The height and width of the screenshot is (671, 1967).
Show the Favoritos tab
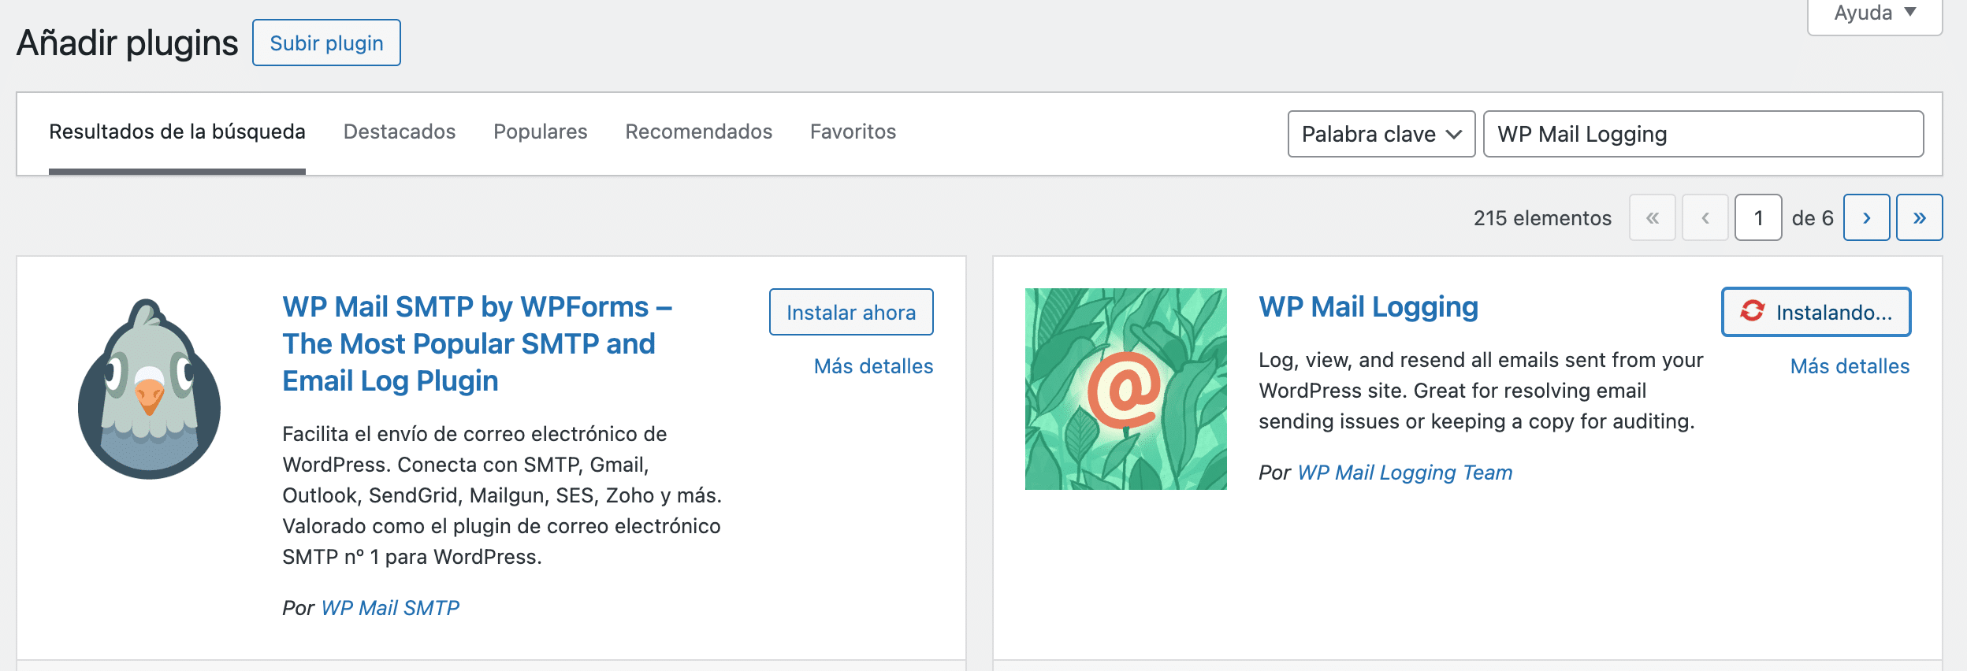tap(853, 132)
